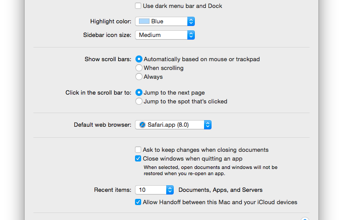Open the Highlight color Blue dropdown

(x=165, y=22)
